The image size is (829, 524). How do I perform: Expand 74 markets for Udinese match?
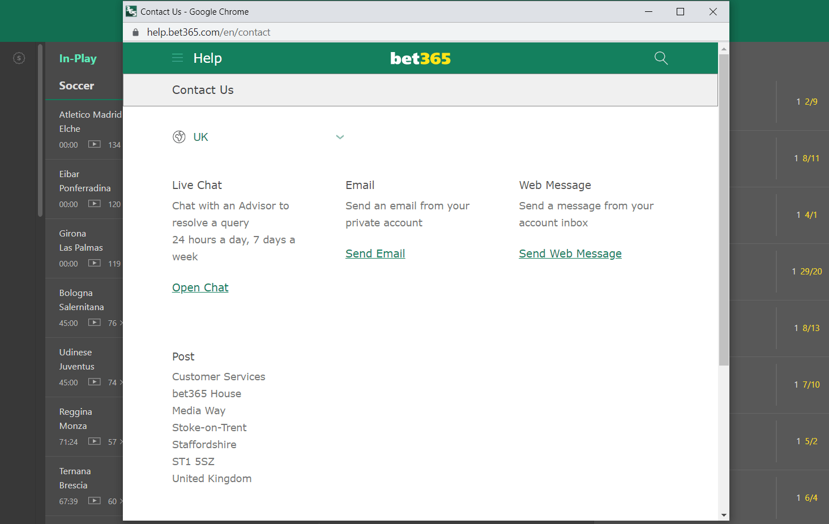tap(115, 383)
